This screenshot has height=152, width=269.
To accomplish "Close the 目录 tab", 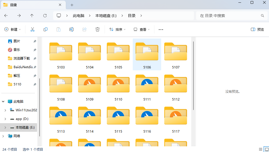I will [x=60, y=5].
